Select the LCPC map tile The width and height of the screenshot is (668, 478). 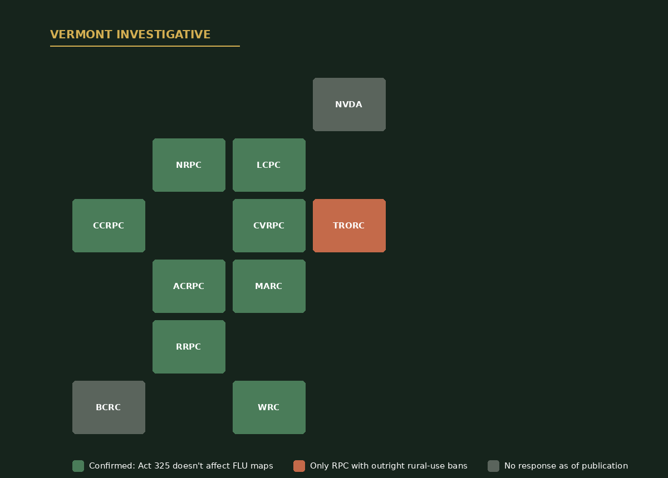click(x=269, y=165)
